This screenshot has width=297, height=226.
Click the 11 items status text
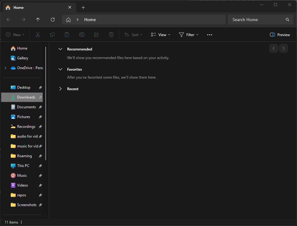pos(11,222)
